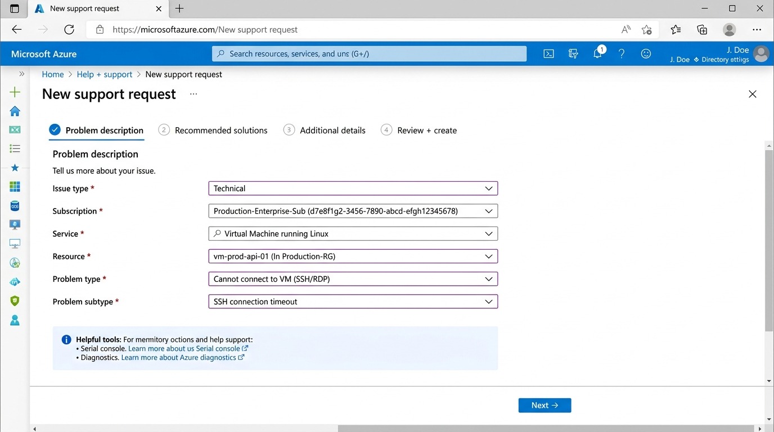Open the Resource dropdown vm-prod-api-01
This screenshot has width=774, height=432.
pyautogui.click(x=353, y=256)
